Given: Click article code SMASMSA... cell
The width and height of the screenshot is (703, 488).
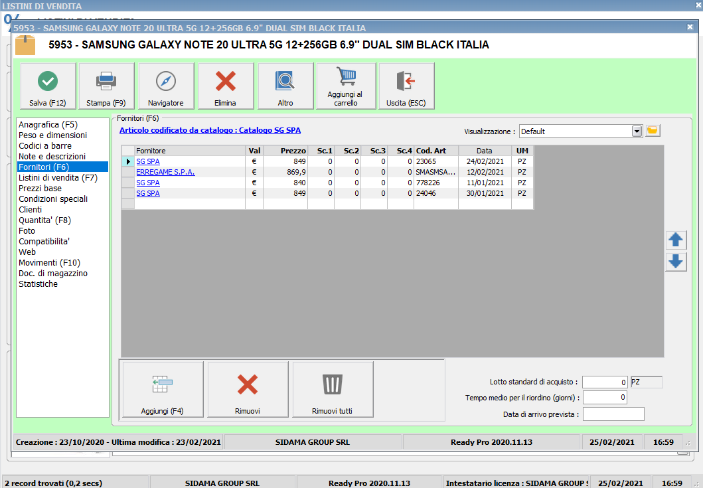Looking at the screenshot, I should pyautogui.click(x=435, y=172).
